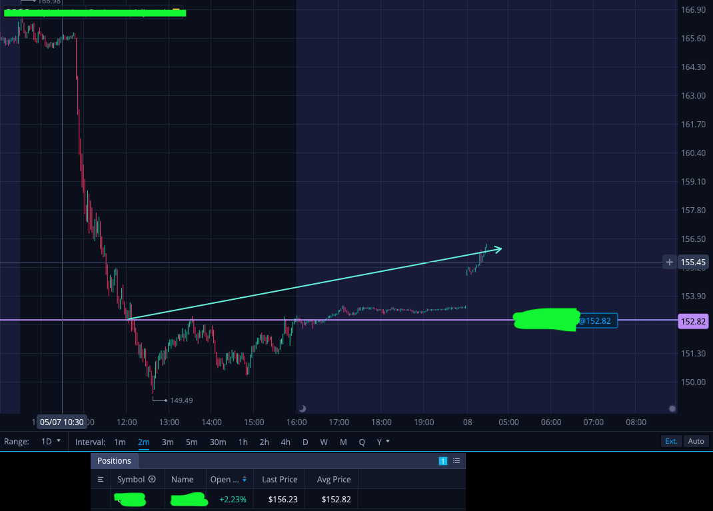Expand the Y interval dropdown
The width and height of the screenshot is (713, 511).
(x=383, y=442)
